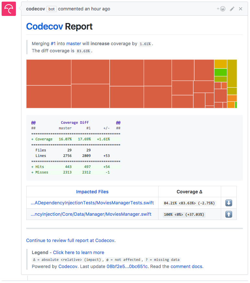Viewport: 250px width, 283px height.
Task: Open the Codecov Report heading link
Action: tap(44, 26)
